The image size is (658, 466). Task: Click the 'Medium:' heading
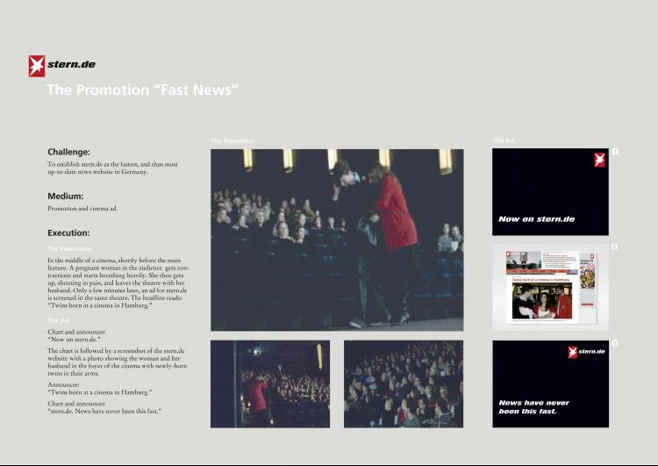66,196
